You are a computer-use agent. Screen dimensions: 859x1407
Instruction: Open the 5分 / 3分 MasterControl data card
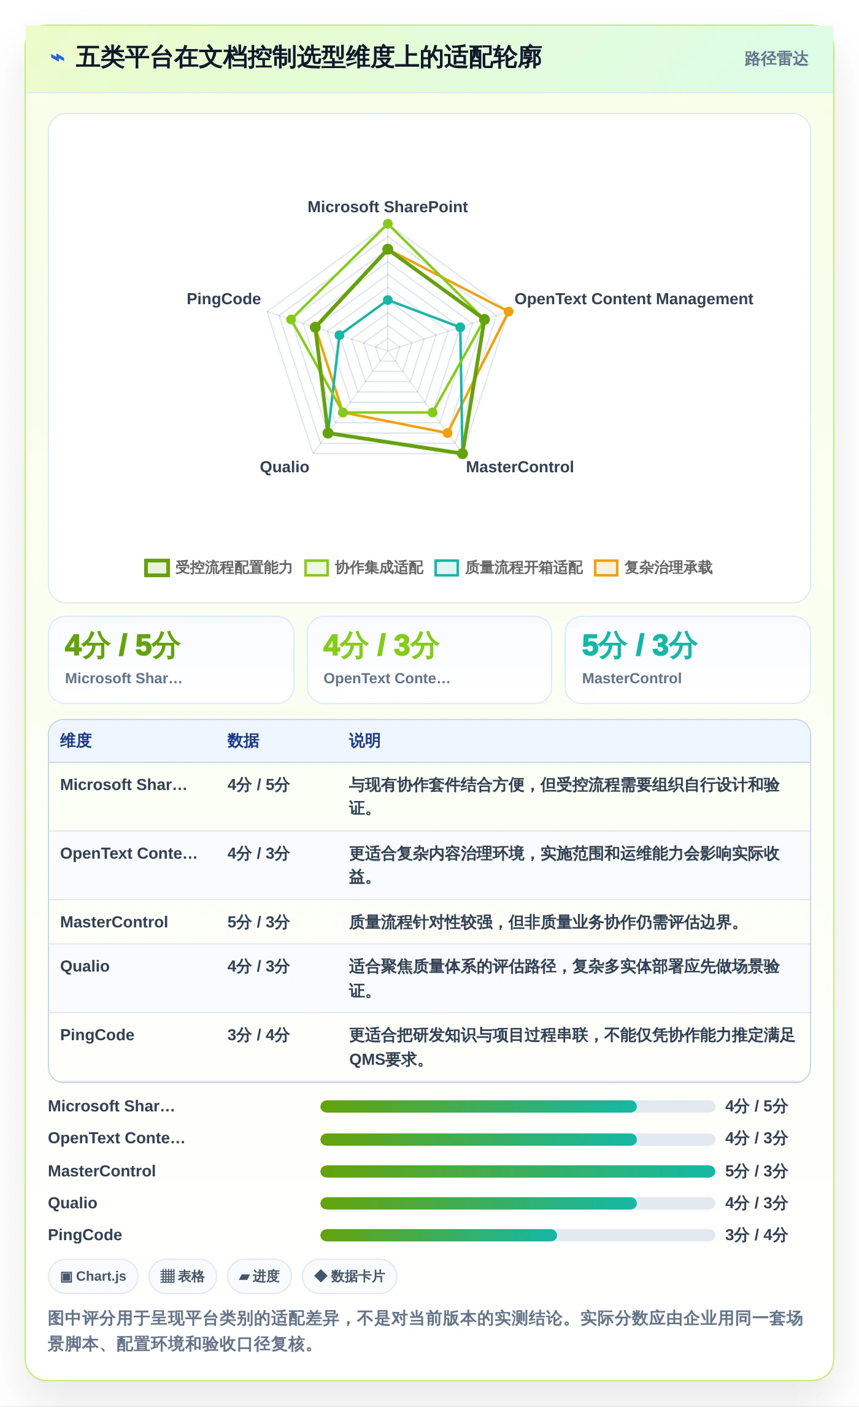click(688, 660)
